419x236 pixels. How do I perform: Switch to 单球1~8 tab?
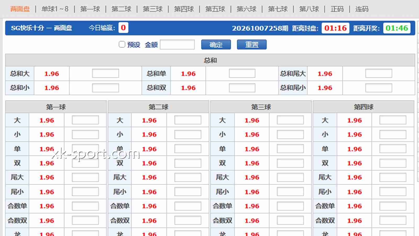coord(55,9)
